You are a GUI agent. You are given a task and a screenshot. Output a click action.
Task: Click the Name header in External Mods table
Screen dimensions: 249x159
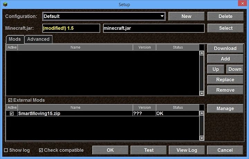[x=75, y=107]
